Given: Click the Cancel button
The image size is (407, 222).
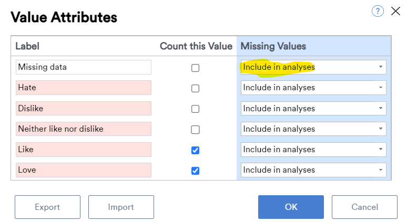Looking at the screenshot, I should click(364, 207).
